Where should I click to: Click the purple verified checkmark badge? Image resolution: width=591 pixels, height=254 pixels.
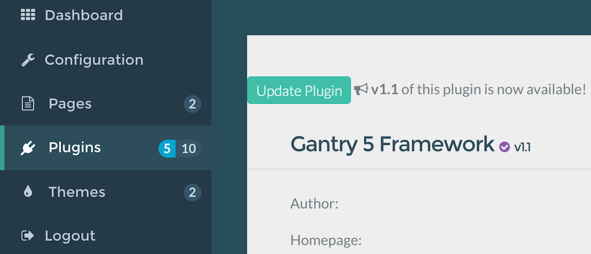[504, 146]
